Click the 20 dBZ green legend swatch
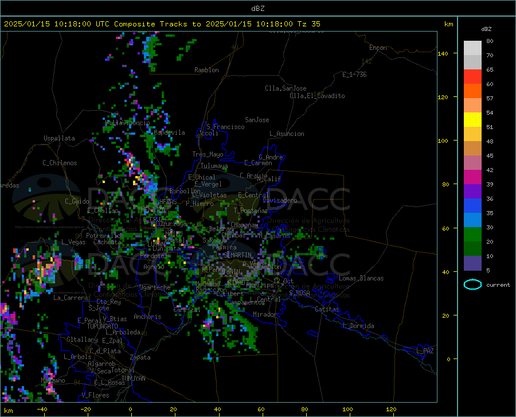The image size is (516, 417). [472, 235]
